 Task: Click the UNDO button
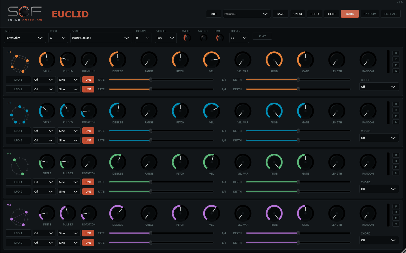point(298,14)
